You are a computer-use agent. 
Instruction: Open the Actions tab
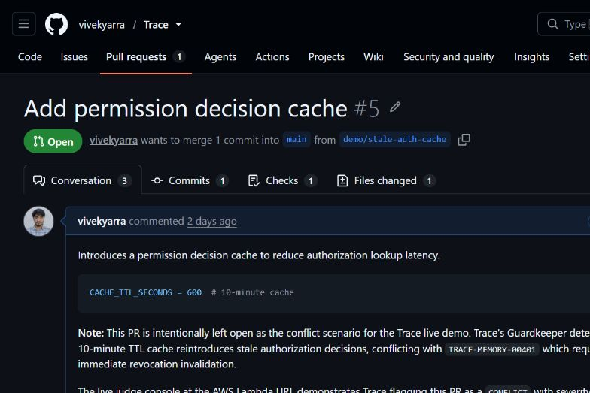tap(272, 57)
